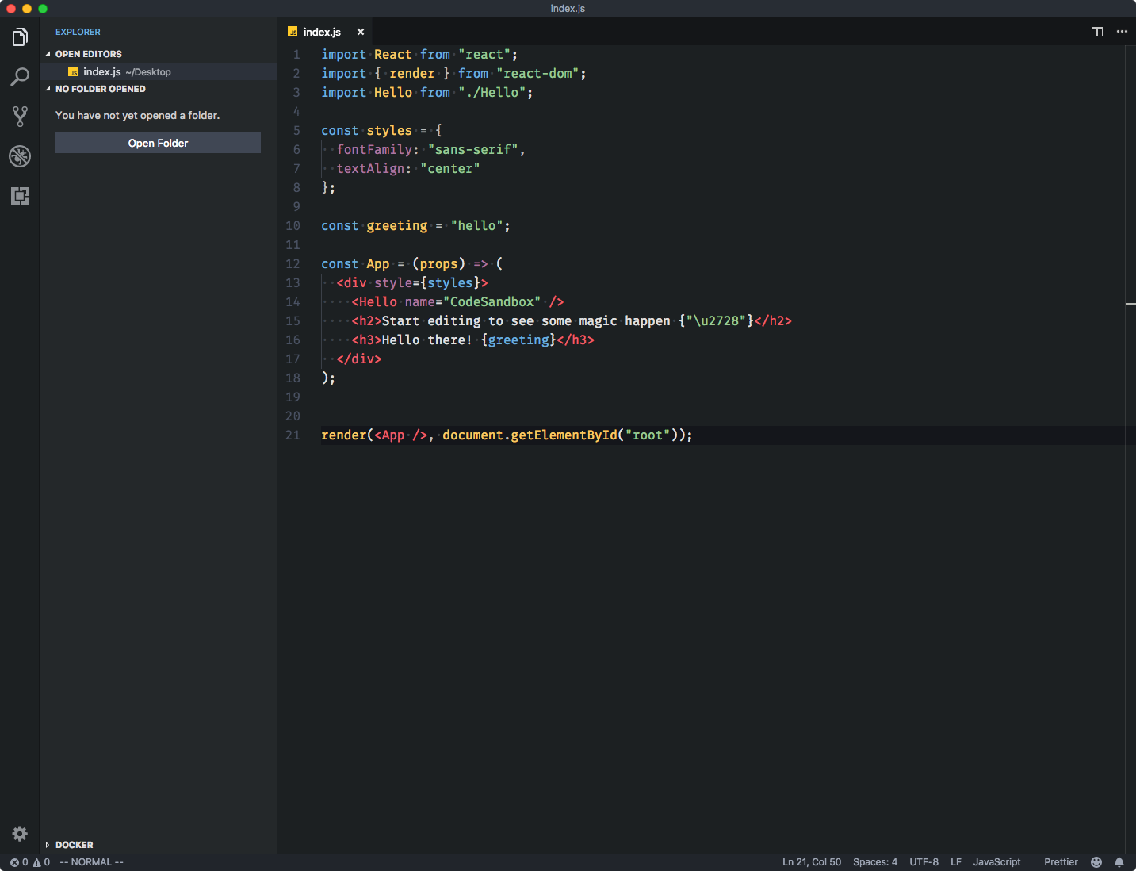Select JavaScript language mode
The height and width of the screenshot is (871, 1136).
tap(996, 862)
